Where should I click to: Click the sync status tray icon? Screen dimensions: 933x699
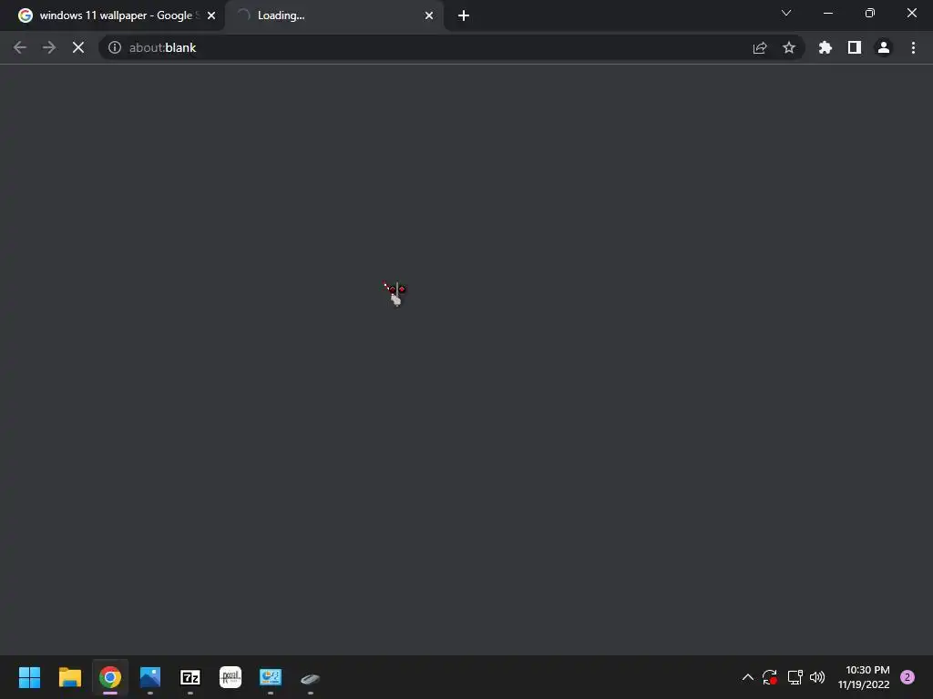[770, 677]
